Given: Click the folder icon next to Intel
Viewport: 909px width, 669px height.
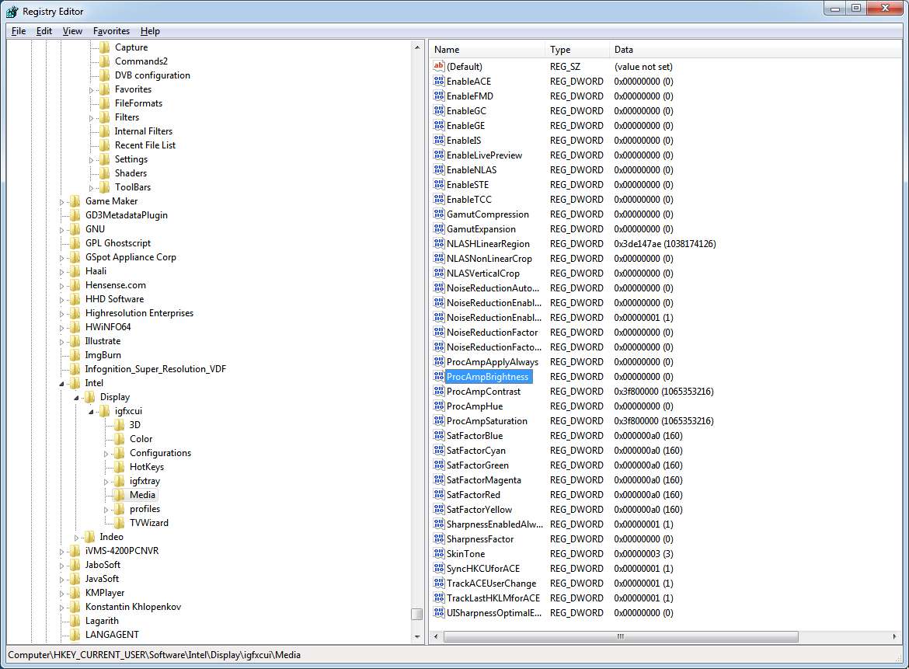Looking at the screenshot, I should click(75, 382).
